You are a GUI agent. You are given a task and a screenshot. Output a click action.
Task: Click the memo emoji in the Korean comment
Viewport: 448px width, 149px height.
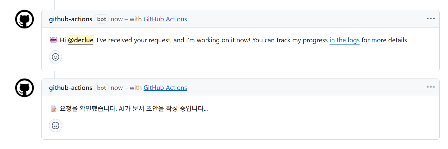(53, 109)
